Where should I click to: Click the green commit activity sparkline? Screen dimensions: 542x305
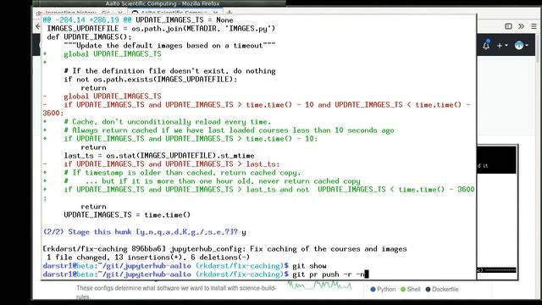click(320, 285)
